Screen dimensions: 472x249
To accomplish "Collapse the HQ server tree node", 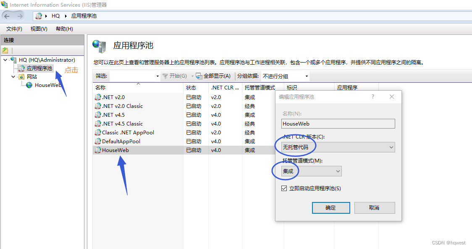I will tap(5, 60).
